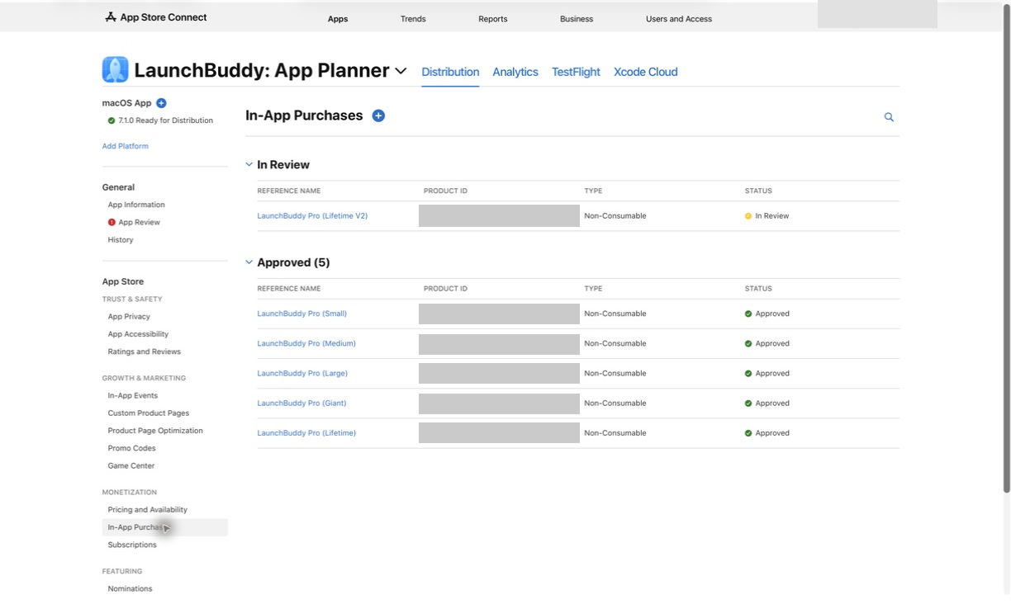Open App Information in sidebar
This screenshot has width=1011, height=604.
(x=136, y=205)
